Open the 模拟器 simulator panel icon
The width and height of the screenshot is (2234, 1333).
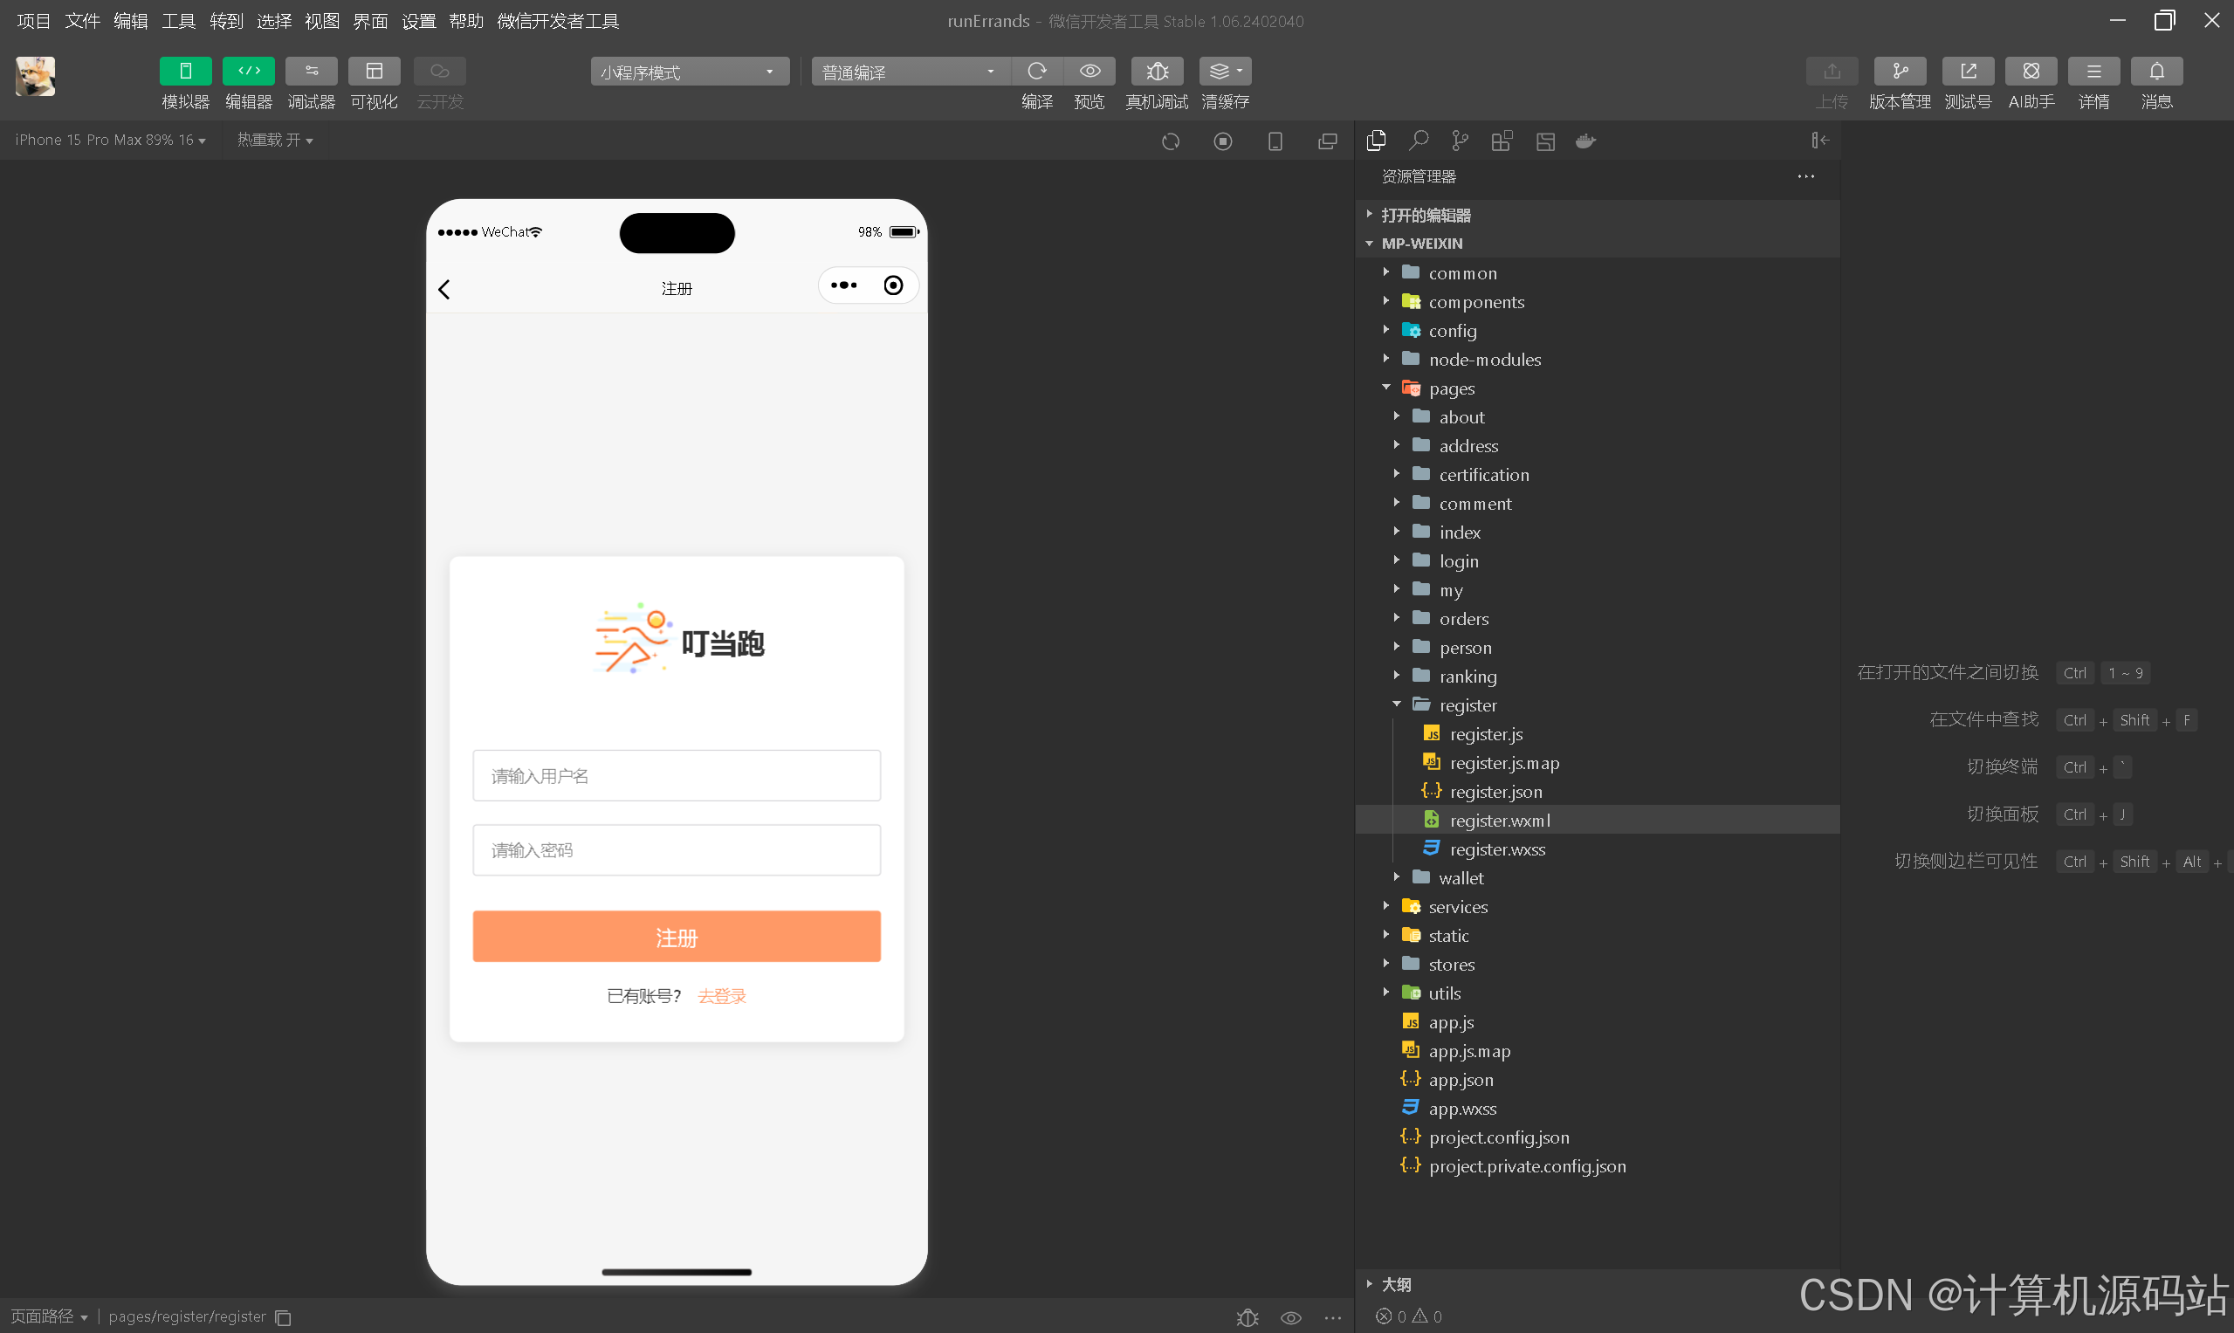184,71
